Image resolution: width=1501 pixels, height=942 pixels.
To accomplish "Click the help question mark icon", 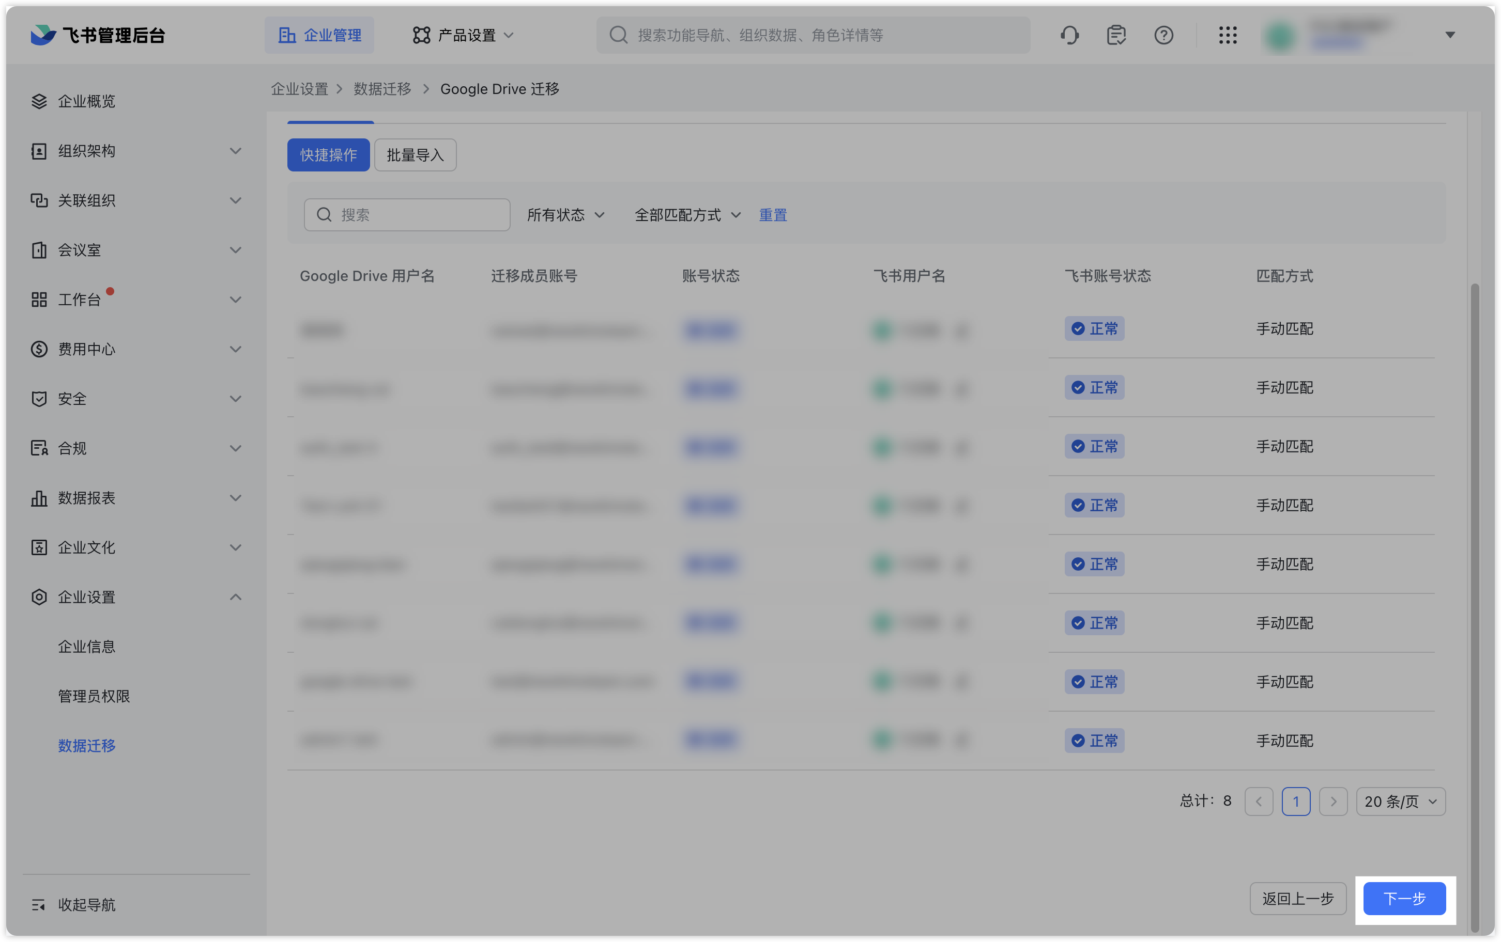I will pos(1164,35).
